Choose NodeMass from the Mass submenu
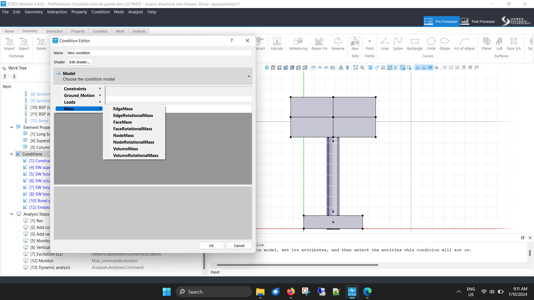This screenshot has width=534, height=300. [123, 136]
